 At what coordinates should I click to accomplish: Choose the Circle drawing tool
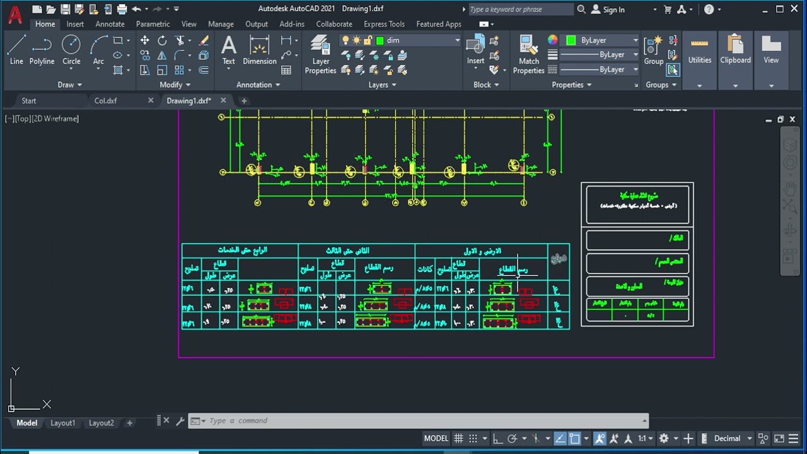tap(71, 50)
